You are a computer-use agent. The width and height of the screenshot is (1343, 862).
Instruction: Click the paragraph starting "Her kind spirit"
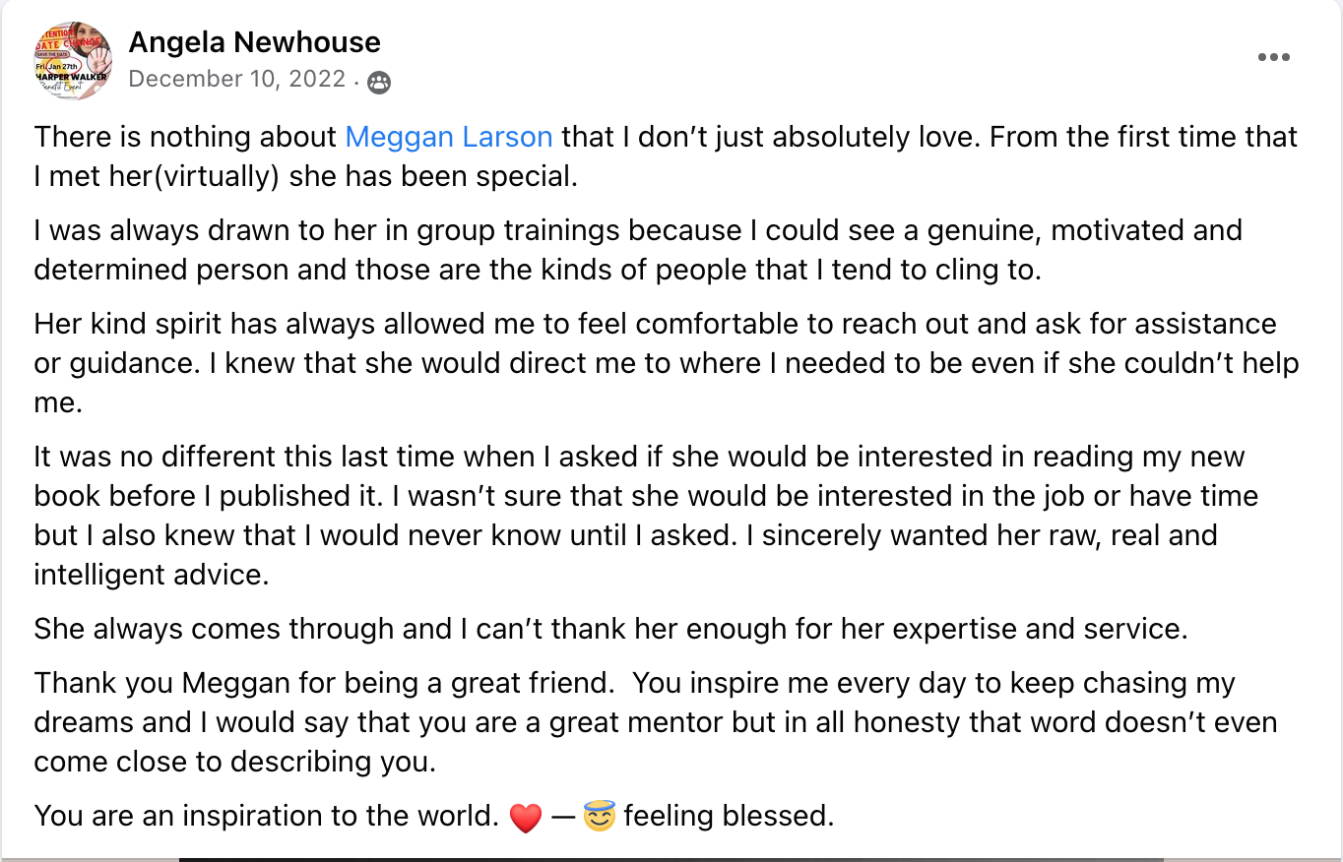[x=667, y=363]
